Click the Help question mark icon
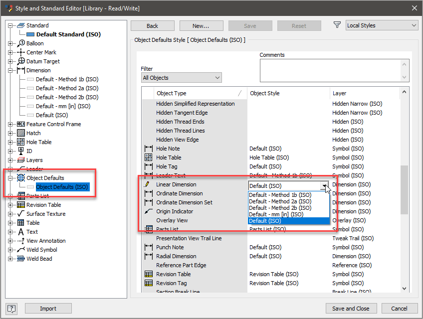This screenshot has height=319, width=423. [11, 308]
